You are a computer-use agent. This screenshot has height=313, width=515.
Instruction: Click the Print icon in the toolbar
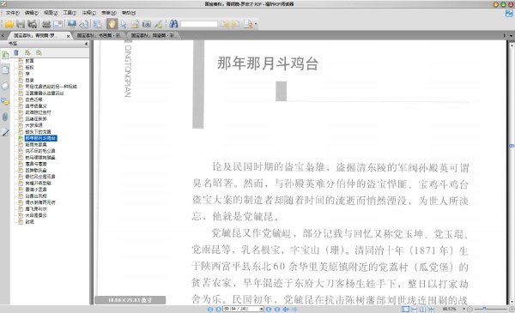click(46, 24)
